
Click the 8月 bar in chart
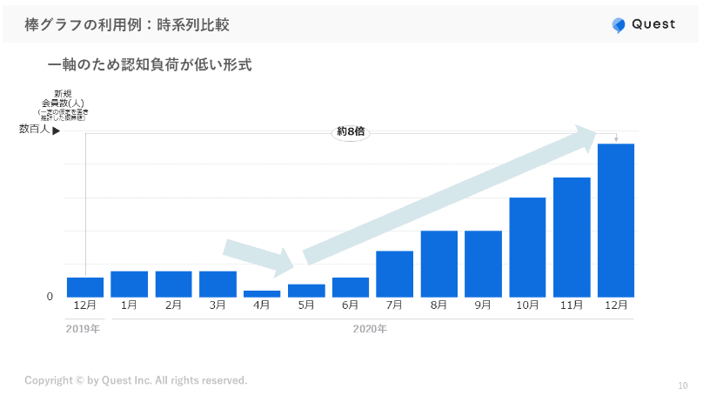(x=439, y=264)
